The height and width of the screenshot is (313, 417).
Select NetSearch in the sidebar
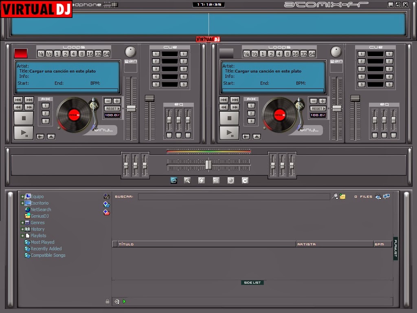tap(41, 209)
